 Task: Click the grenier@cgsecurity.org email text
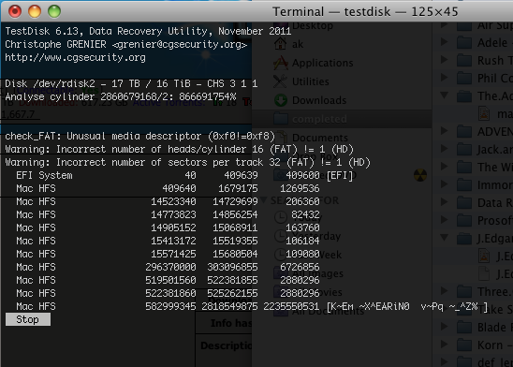180,45
